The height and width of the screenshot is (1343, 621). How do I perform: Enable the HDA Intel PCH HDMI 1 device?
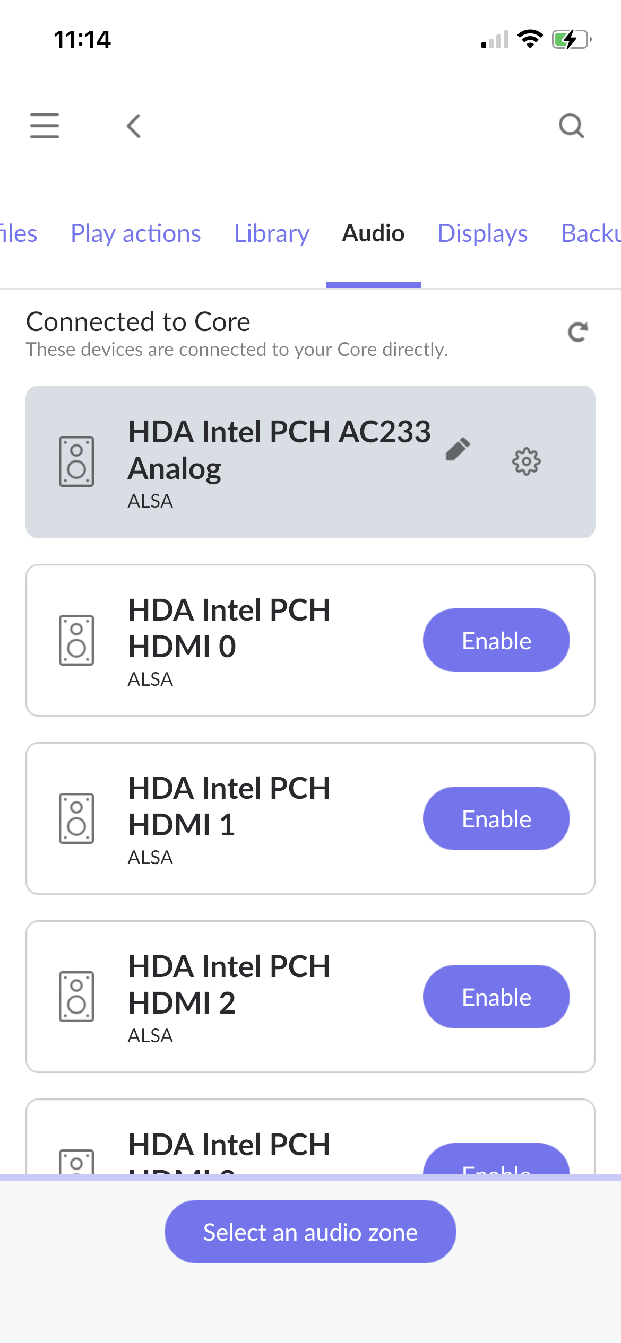coord(496,818)
